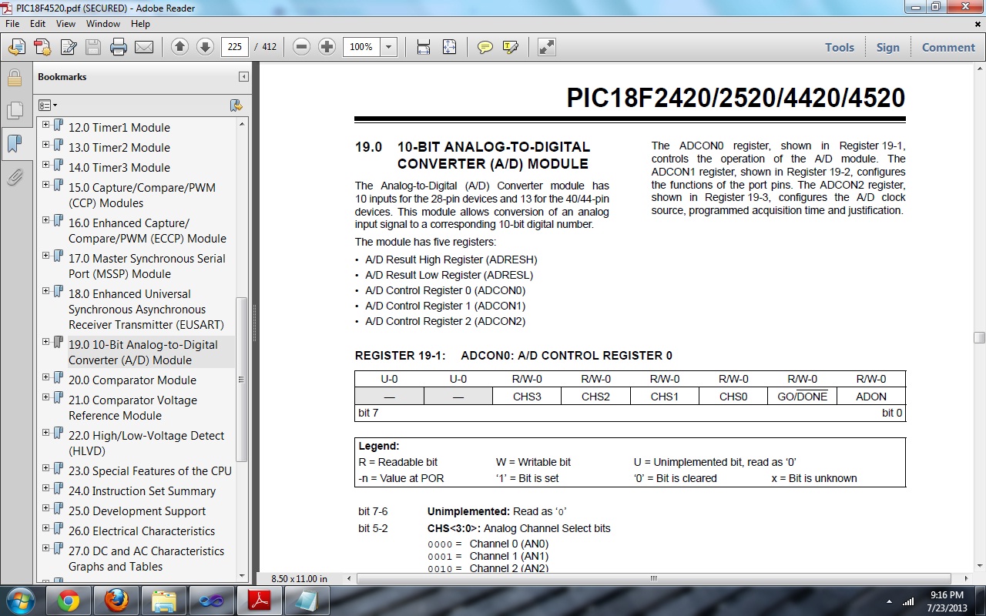The image size is (986, 616).
Task: Open the Attachments paperclip panel icon
Action: pyautogui.click(x=14, y=178)
